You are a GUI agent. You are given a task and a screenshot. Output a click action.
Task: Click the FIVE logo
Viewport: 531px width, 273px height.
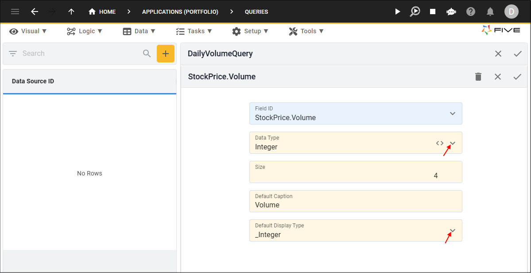click(500, 30)
